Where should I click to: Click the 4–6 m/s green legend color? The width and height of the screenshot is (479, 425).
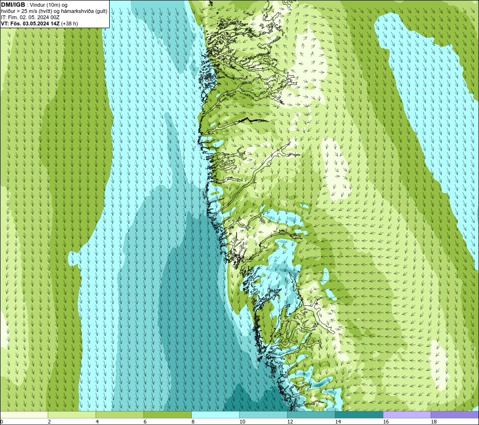[x=120, y=415]
